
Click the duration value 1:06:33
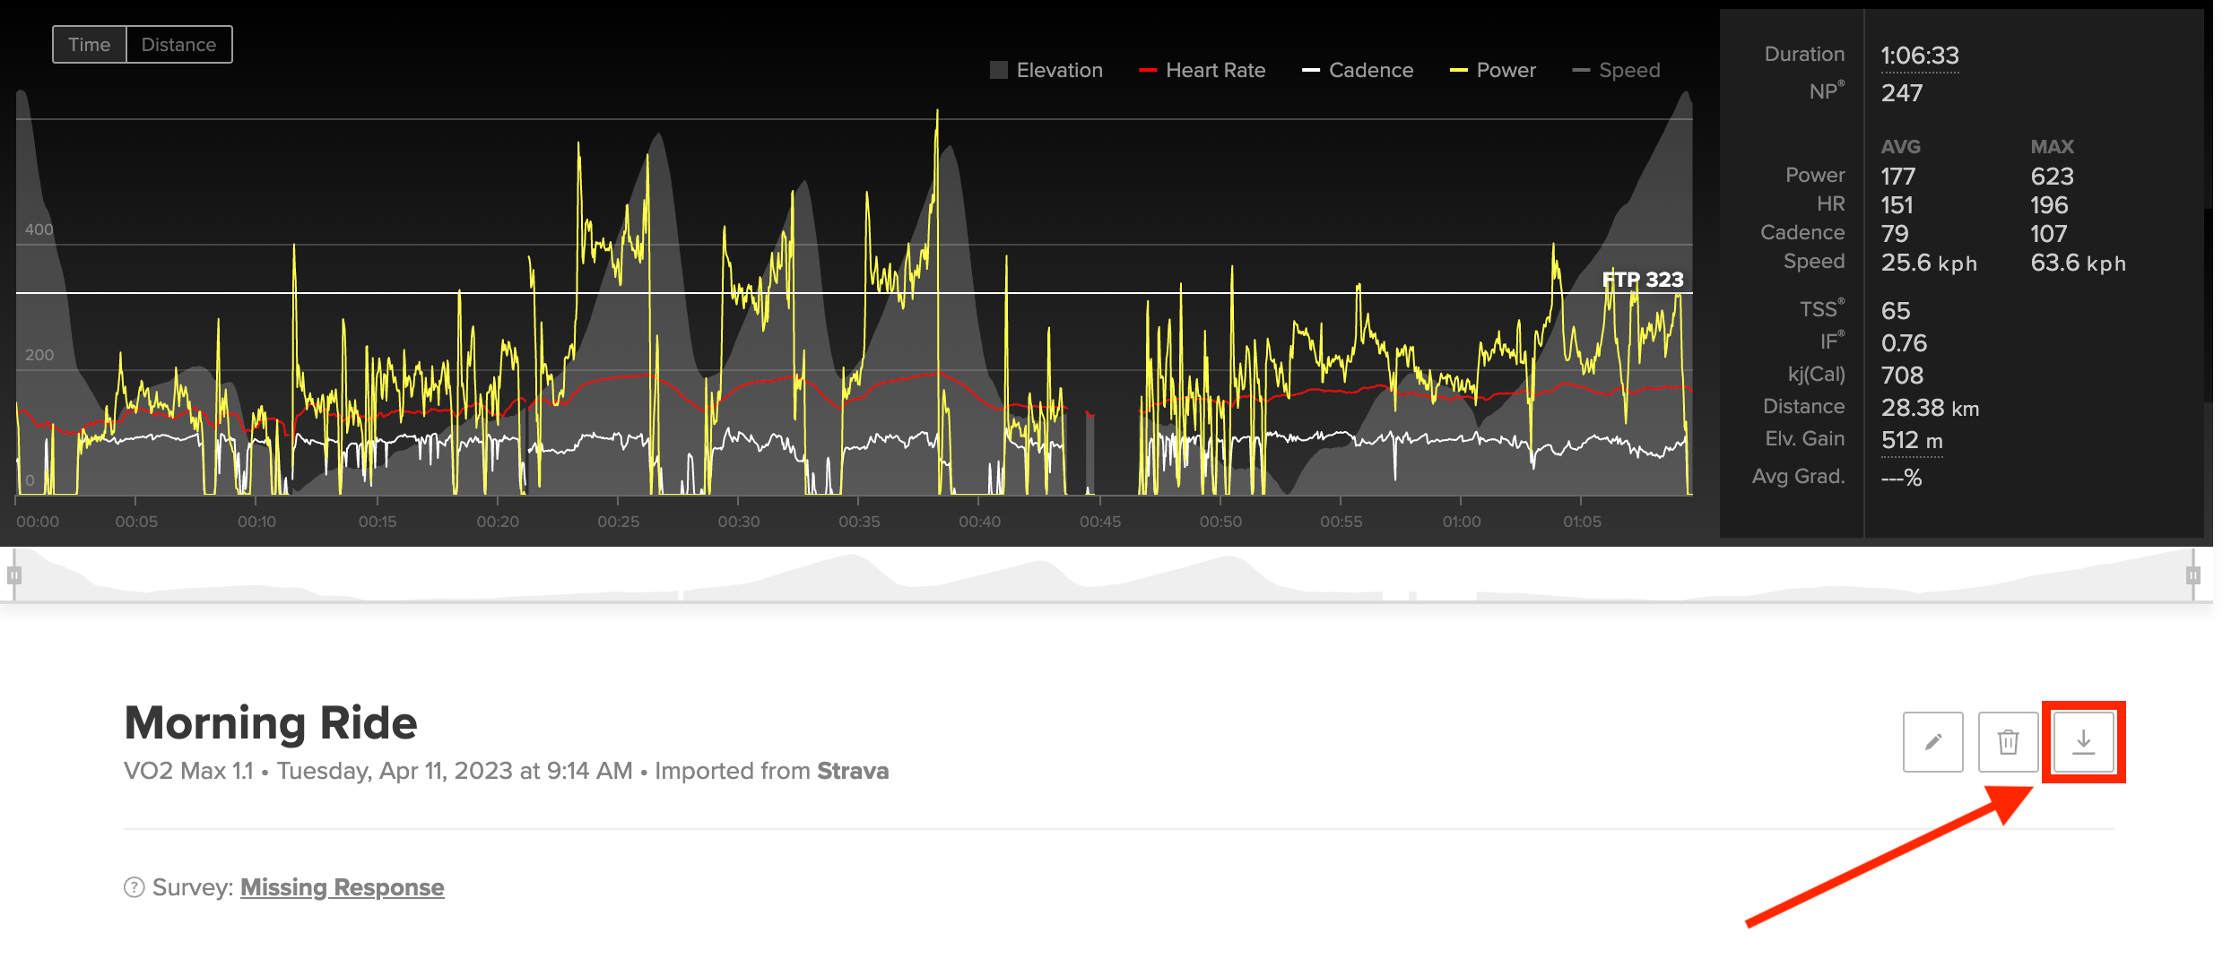pyautogui.click(x=1920, y=56)
